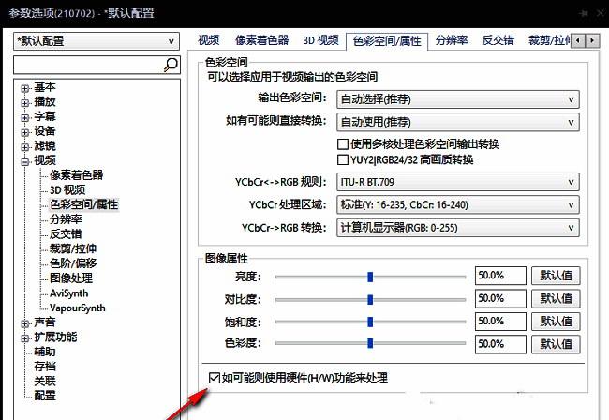609x420 pixels.
Task: Reset 饱和度 with 默认值 button
Action: 556,321
